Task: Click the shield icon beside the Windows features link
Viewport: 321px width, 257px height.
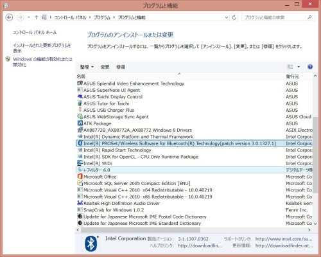Action: pyautogui.click(x=8, y=59)
